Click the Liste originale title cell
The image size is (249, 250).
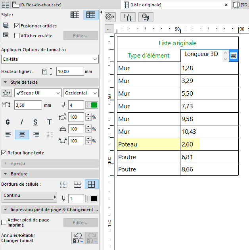tap(178, 43)
